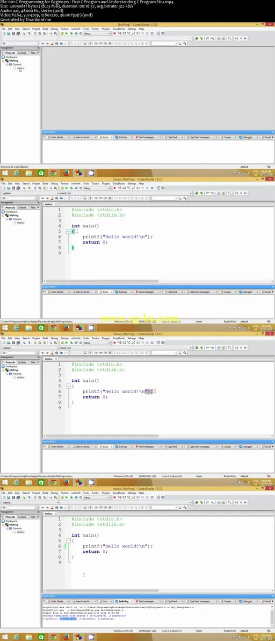
Task: Open Cscope log tab in Line 2, Column 2 frame
Action: pos(227,292)
